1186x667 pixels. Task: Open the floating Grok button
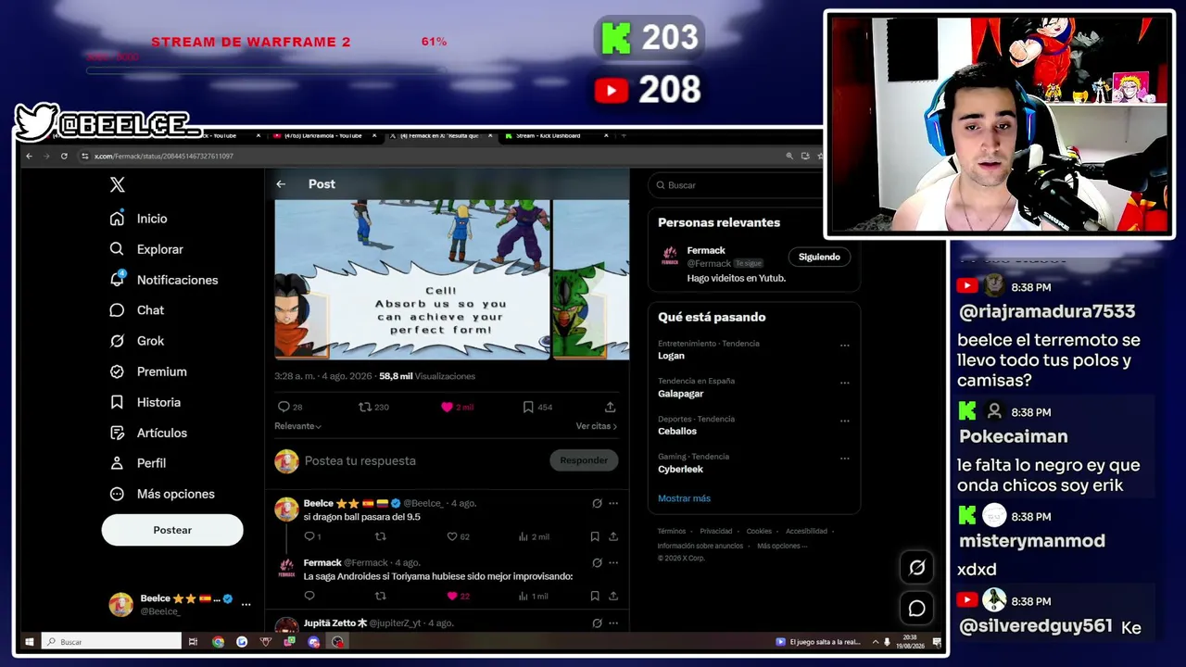[917, 568]
